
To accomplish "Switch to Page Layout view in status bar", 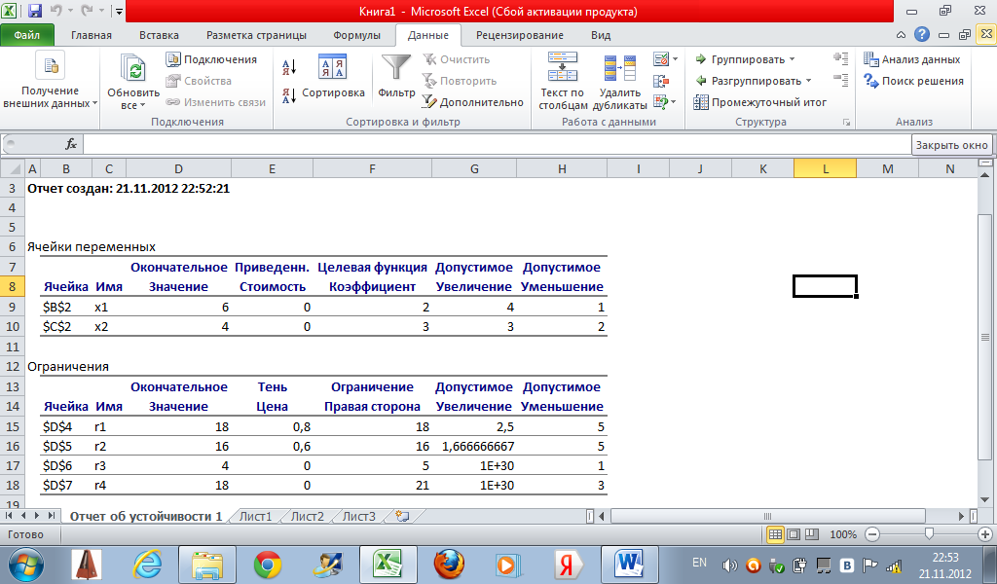I will click(x=794, y=534).
